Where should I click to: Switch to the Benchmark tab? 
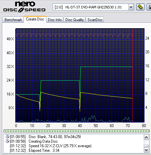click(x=13, y=20)
